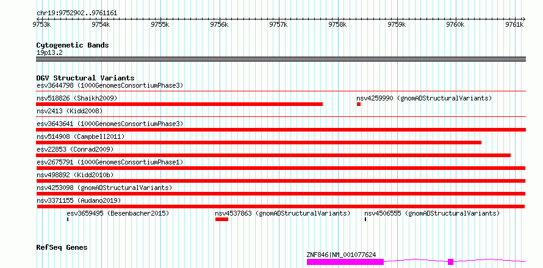Click the black nsv4506555 variant marker
543x268 pixels.
(365, 219)
